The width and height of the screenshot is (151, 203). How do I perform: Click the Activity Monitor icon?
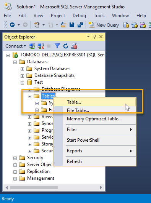coord(74,46)
